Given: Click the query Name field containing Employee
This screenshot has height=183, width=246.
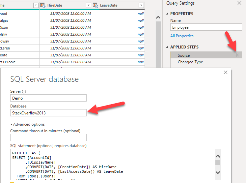Looking at the screenshot, I should 206,28.
